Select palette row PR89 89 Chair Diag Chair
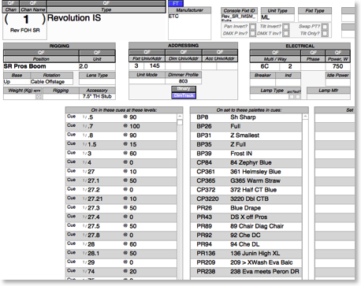Image resolution: width=361 pixels, height=286 pixels. (246, 226)
